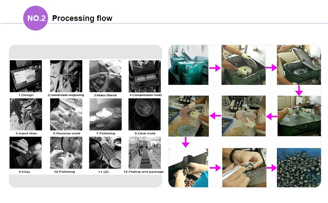The image size is (328, 203).
Task: Click the magenta arrow pointing to the blue ring tray
Action: [x=272, y=168]
